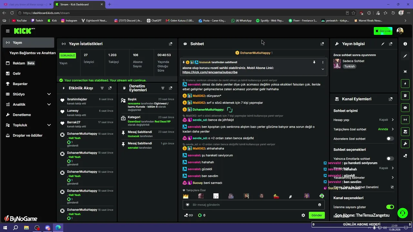Pop out the Yayın bilgisi panel

(x=391, y=44)
